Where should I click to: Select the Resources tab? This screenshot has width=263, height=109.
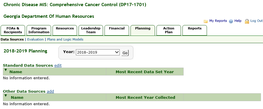[x=65, y=30]
